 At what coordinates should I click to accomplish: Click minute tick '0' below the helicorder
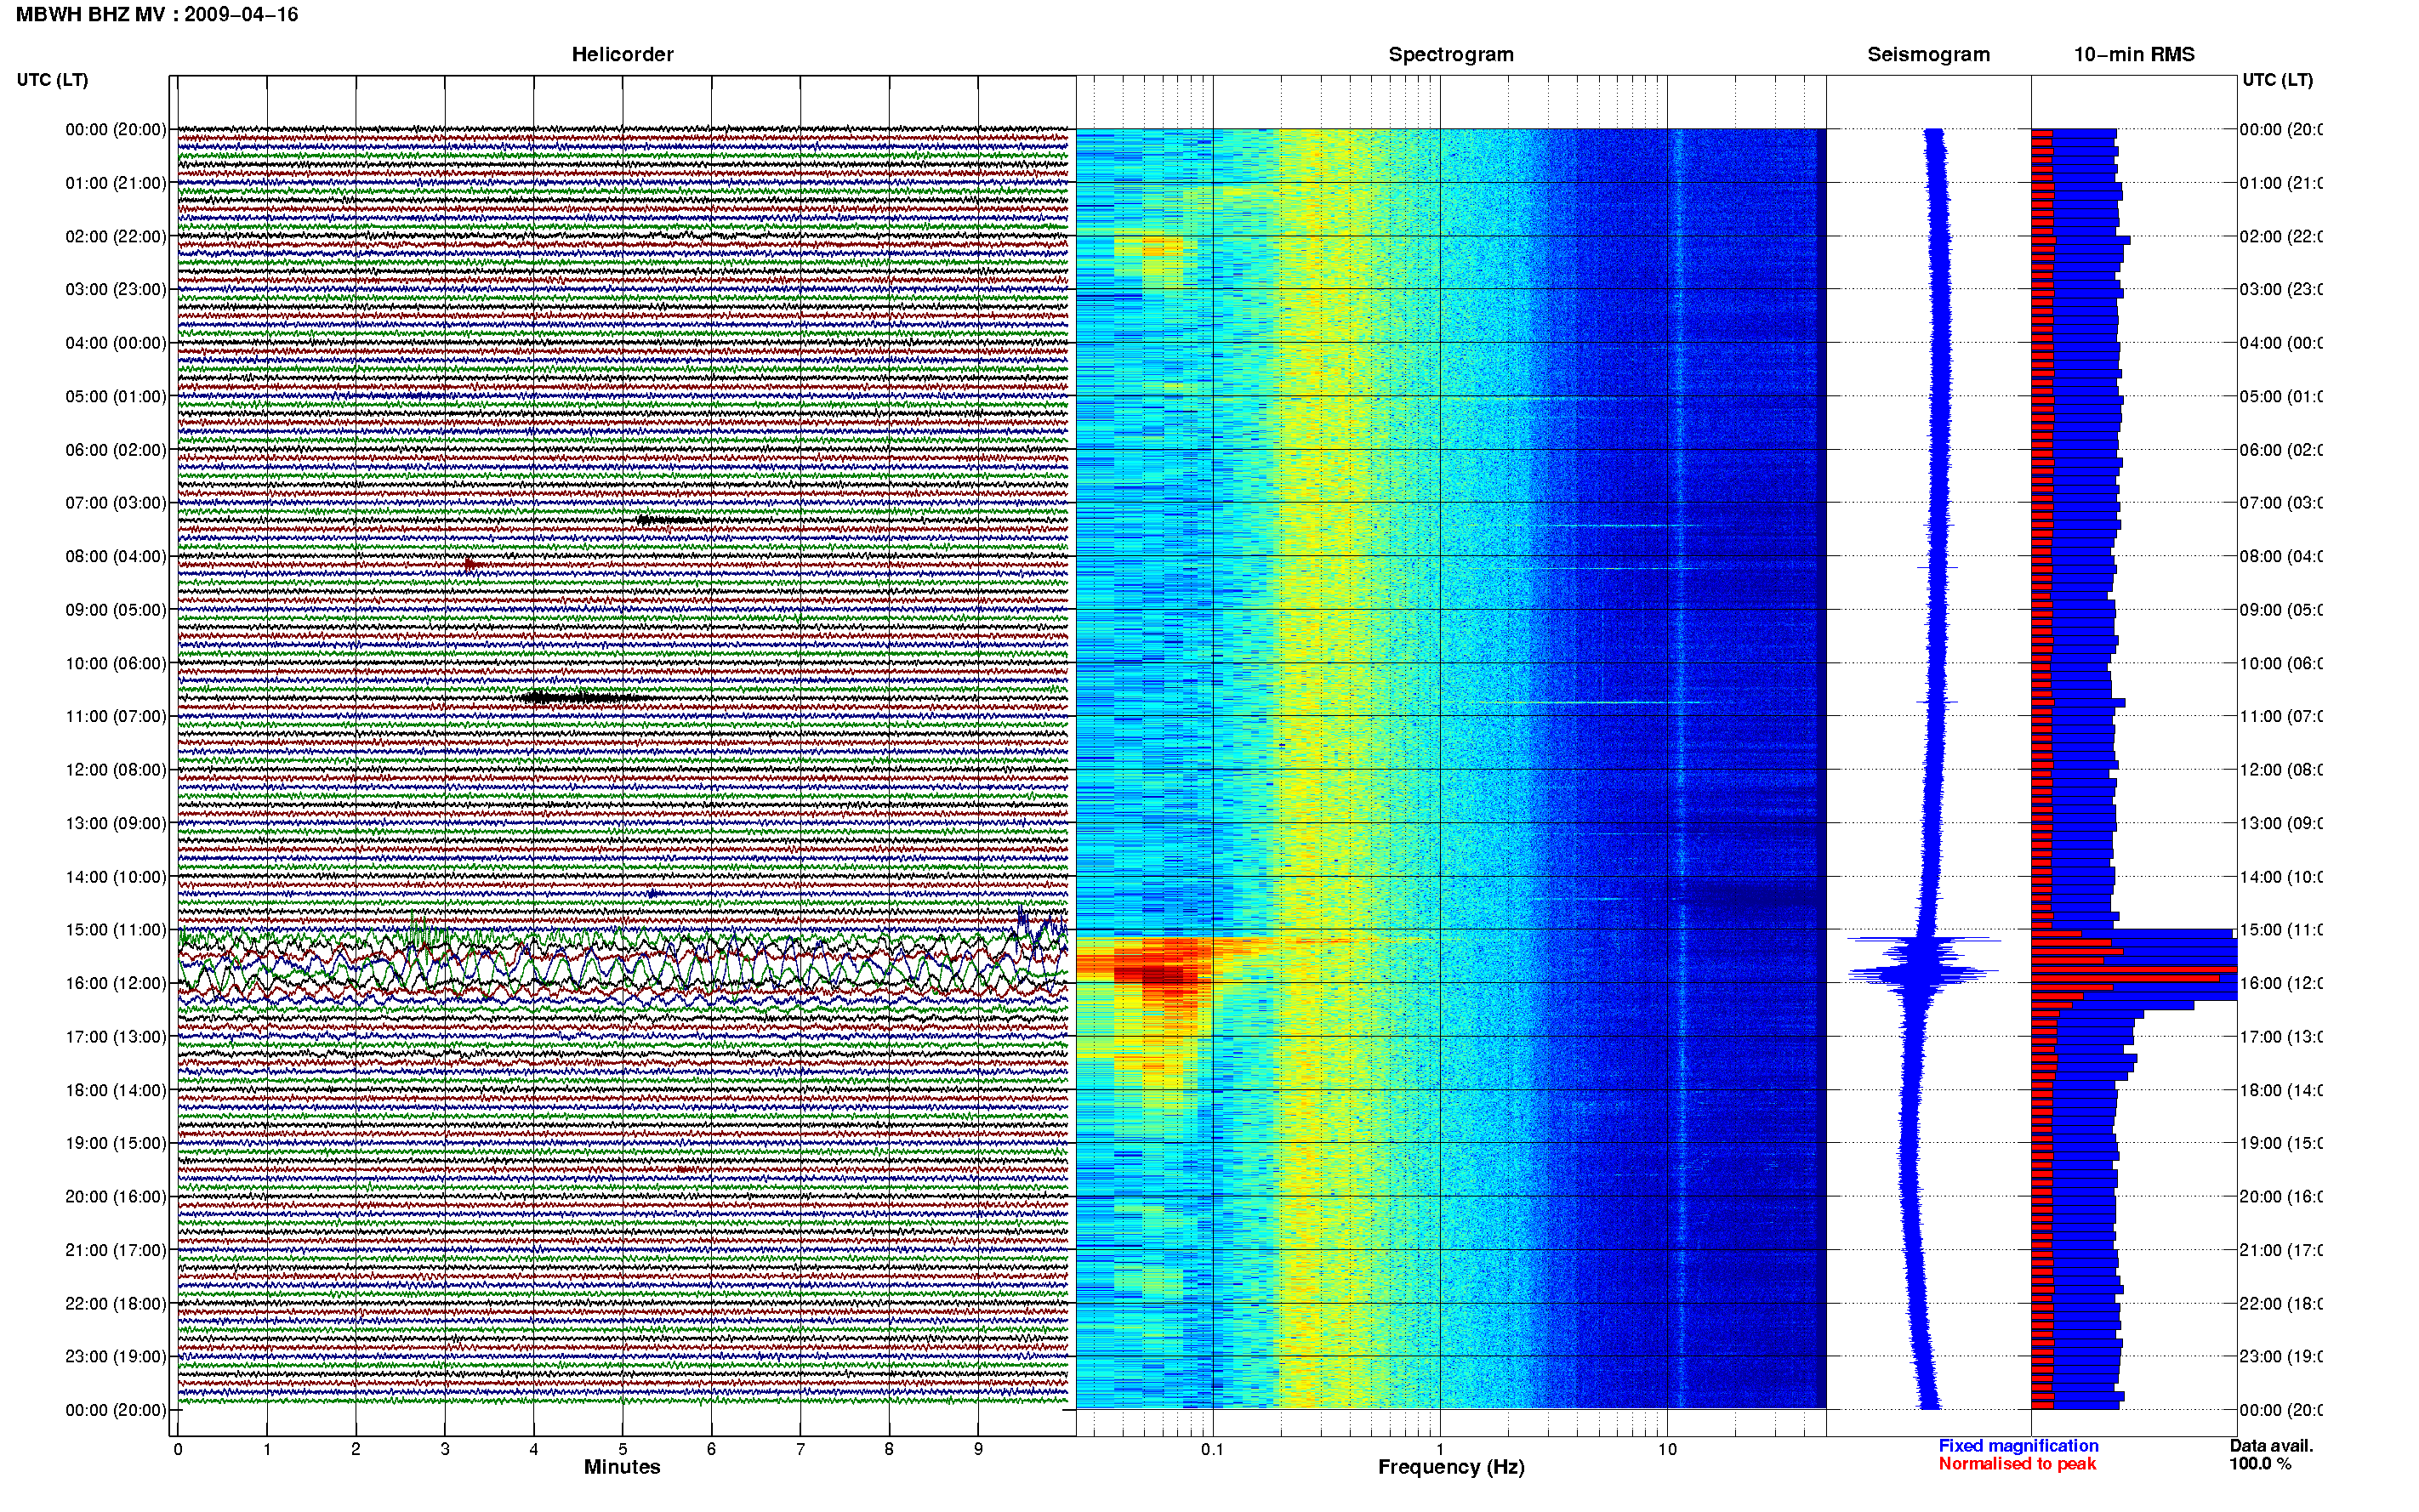[178, 1449]
